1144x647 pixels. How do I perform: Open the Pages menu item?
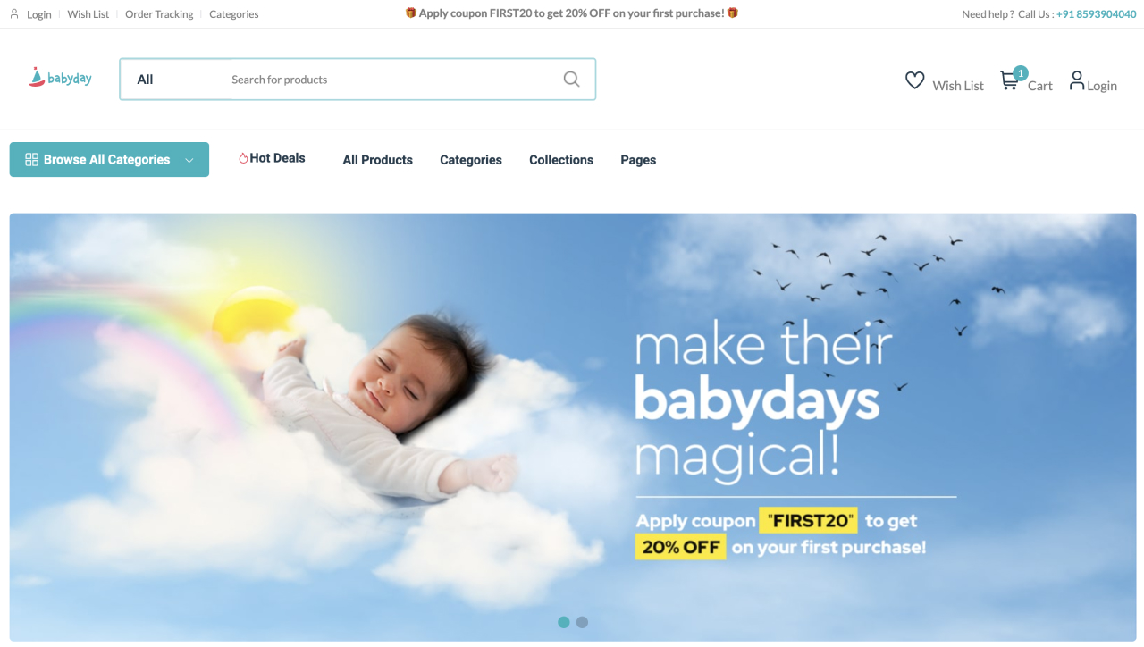click(638, 160)
